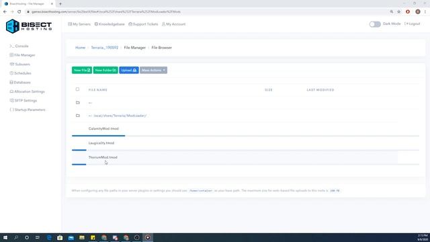This screenshot has height=242, width=430.
Task: Open My Servers in the top menu
Action: [79, 24]
